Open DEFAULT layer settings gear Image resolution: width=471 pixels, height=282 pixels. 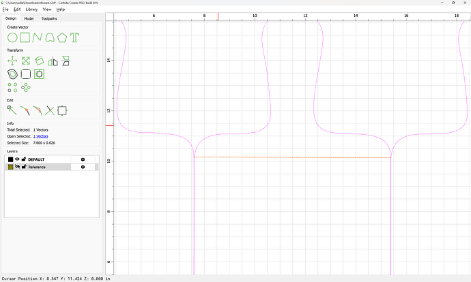pos(83,159)
